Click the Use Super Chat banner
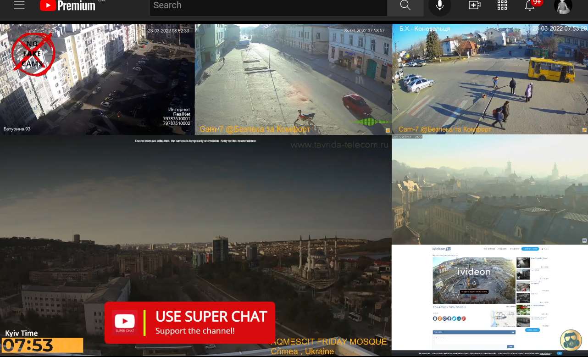Screen dimensions: 588x357 tap(190, 323)
